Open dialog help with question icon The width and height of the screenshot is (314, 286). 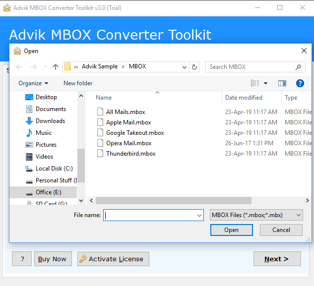pyautogui.click(x=300, y=83)
